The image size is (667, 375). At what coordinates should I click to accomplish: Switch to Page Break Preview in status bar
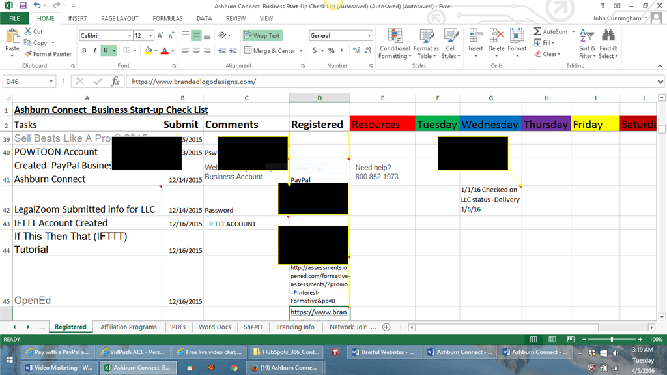point(571,339)
